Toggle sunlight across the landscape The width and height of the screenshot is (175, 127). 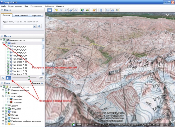pos(87,10)
